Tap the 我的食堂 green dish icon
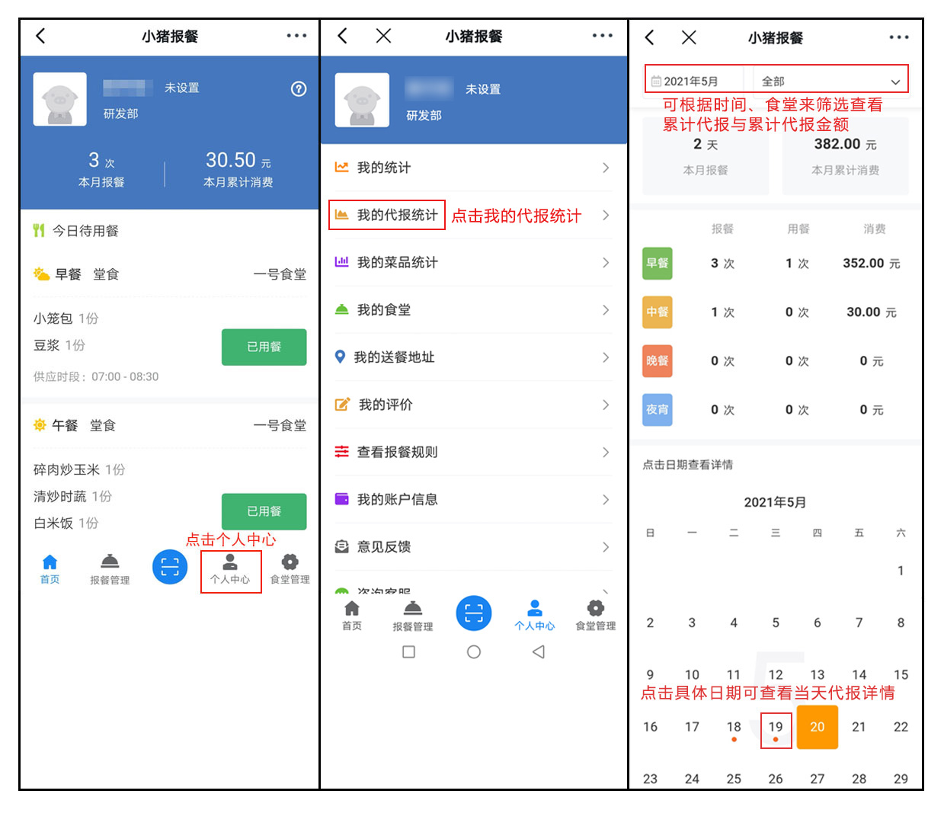Viewport: 944px width, 813px height. pyautogui.click(x=341, y=309)
